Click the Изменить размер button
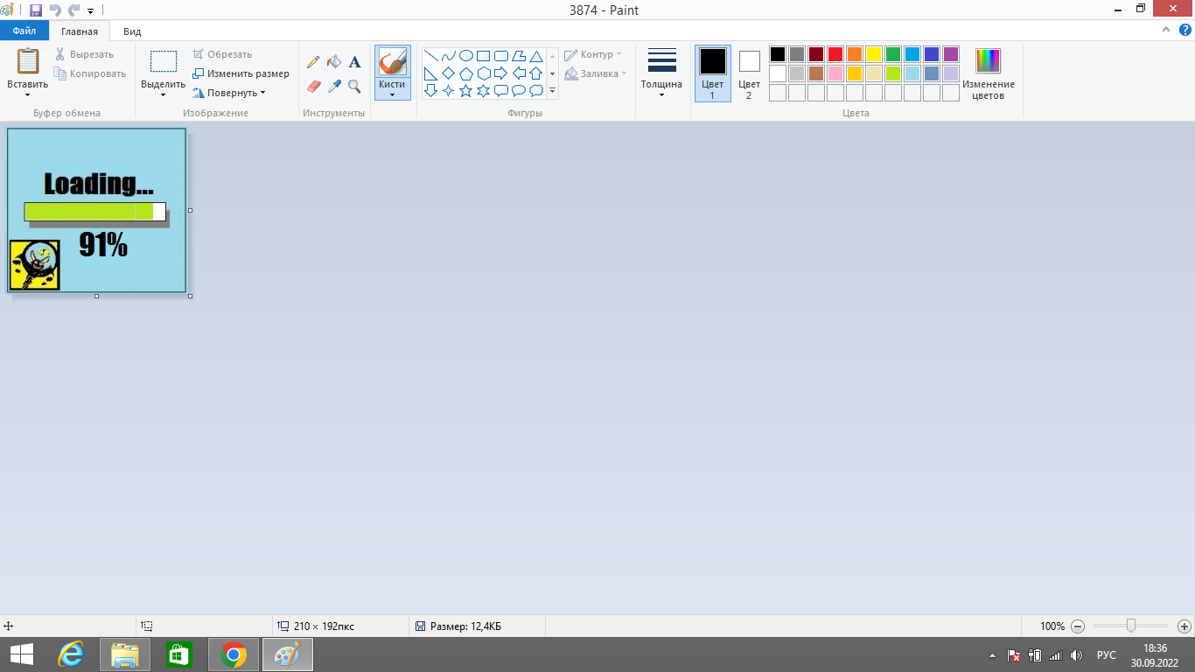This screenshot has height=672, width=1195. 241,73
